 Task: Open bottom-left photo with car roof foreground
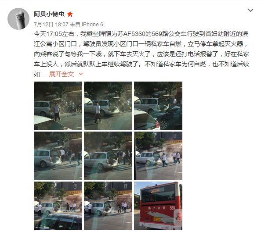pyautogui.click(x=58, y=206)
